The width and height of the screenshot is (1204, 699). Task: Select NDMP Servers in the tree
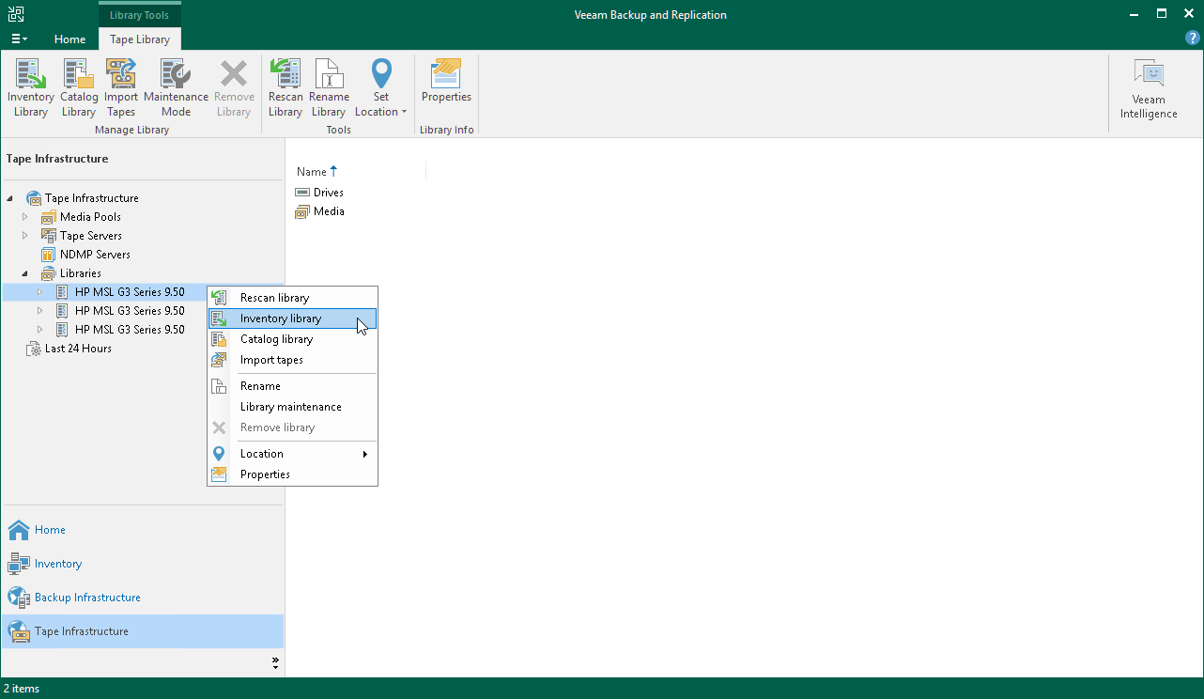pos(95,255)
